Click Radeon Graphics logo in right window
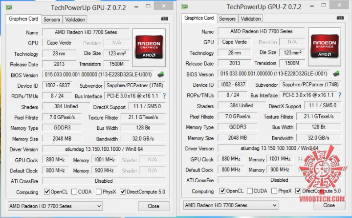The height and width of the screenshot is (218, 352). pyautogui.click(x=325, y=47)
